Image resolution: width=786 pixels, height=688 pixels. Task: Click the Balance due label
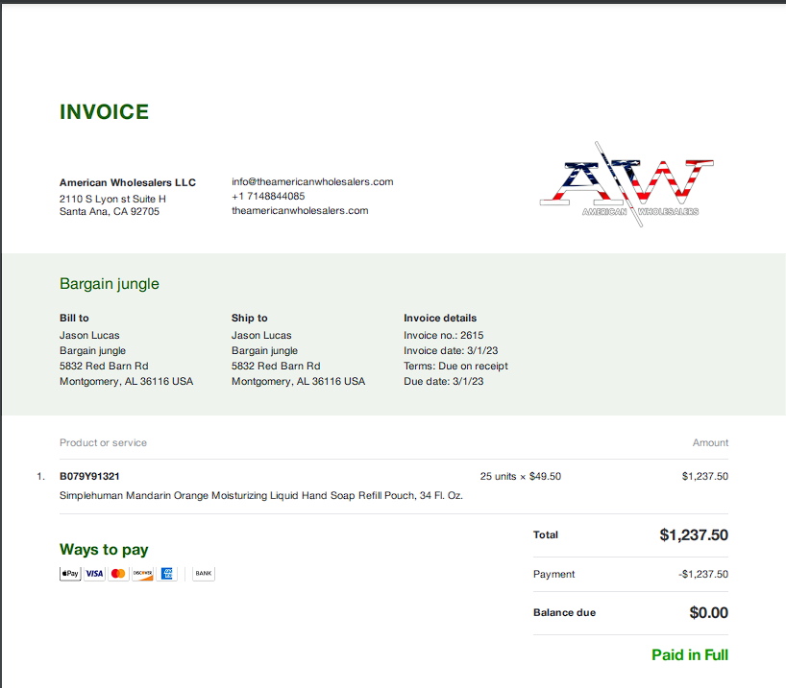coord(564,613)
